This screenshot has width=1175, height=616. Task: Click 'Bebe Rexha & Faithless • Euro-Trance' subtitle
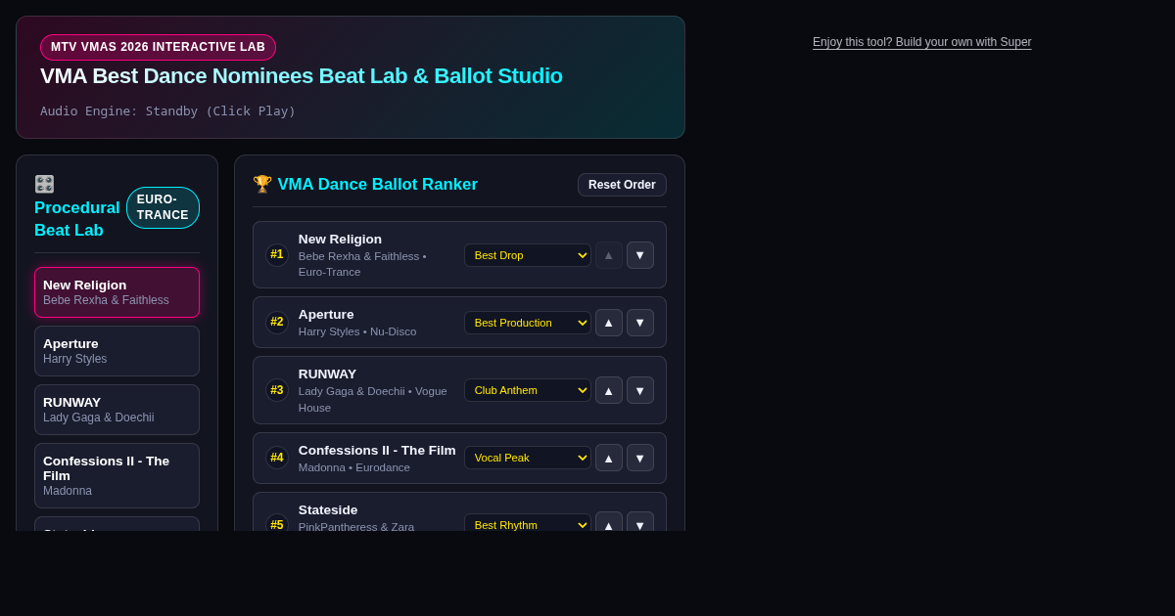(x=362, y=264)
